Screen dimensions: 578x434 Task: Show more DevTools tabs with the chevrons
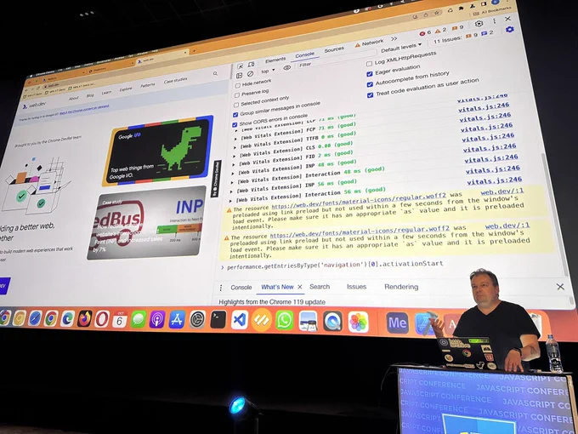point(394,39)
